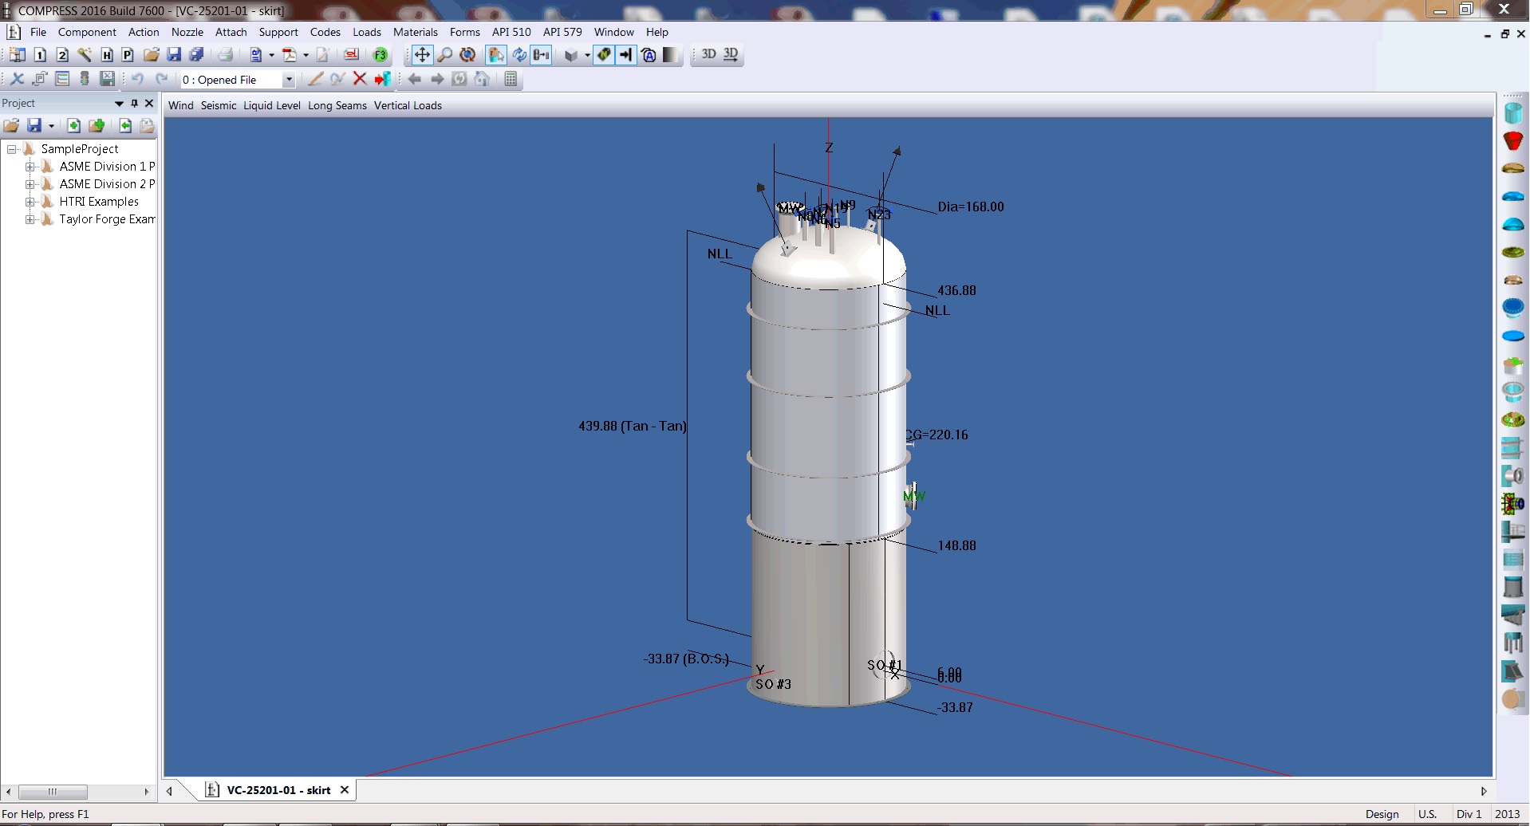Select the SampleProject tree item
Image resolution: width=1530 pixels, height=826 pixels.
pyautogui.click(x=80, y=149)
